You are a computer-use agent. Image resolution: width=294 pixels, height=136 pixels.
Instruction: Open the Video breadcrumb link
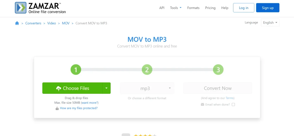click(x=52, y=23)
